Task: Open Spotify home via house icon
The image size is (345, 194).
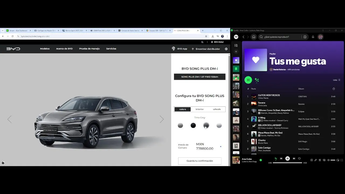Action: [x=254, y=37]
